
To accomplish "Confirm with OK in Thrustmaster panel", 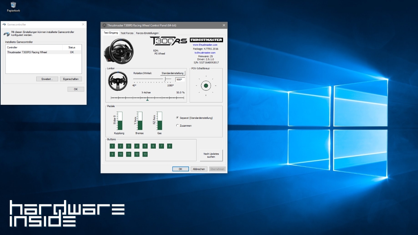I will coord(181,169).
